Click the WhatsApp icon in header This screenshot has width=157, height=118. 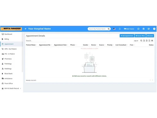138,29
